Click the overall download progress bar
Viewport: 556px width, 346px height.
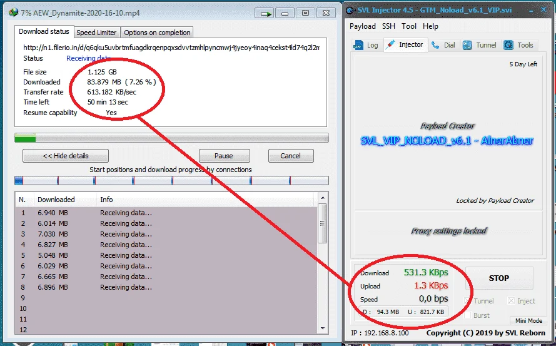(x=171, y=138)
